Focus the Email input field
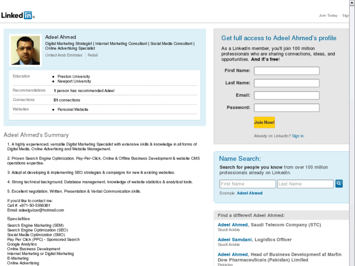Image resolution: width=355 pixels, height=266 pixels. [x=287, y=95]
